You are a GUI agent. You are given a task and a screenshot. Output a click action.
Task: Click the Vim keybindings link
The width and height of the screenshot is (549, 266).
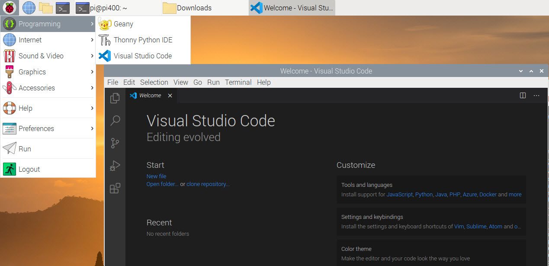coord(459,226)
